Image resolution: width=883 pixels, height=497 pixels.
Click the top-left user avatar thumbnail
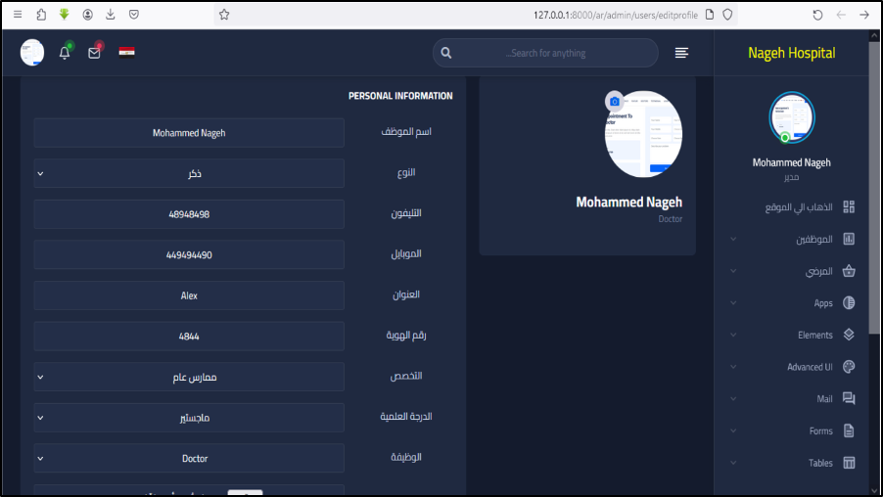click(32, 53)
